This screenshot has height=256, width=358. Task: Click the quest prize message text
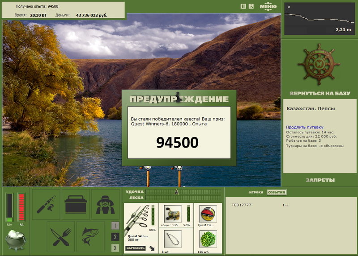(178, 121)
